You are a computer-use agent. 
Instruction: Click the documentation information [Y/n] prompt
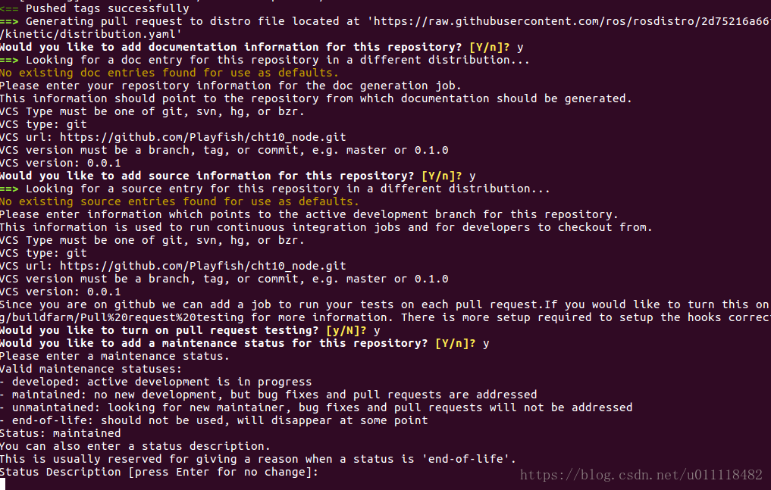(x=262, y=47)
